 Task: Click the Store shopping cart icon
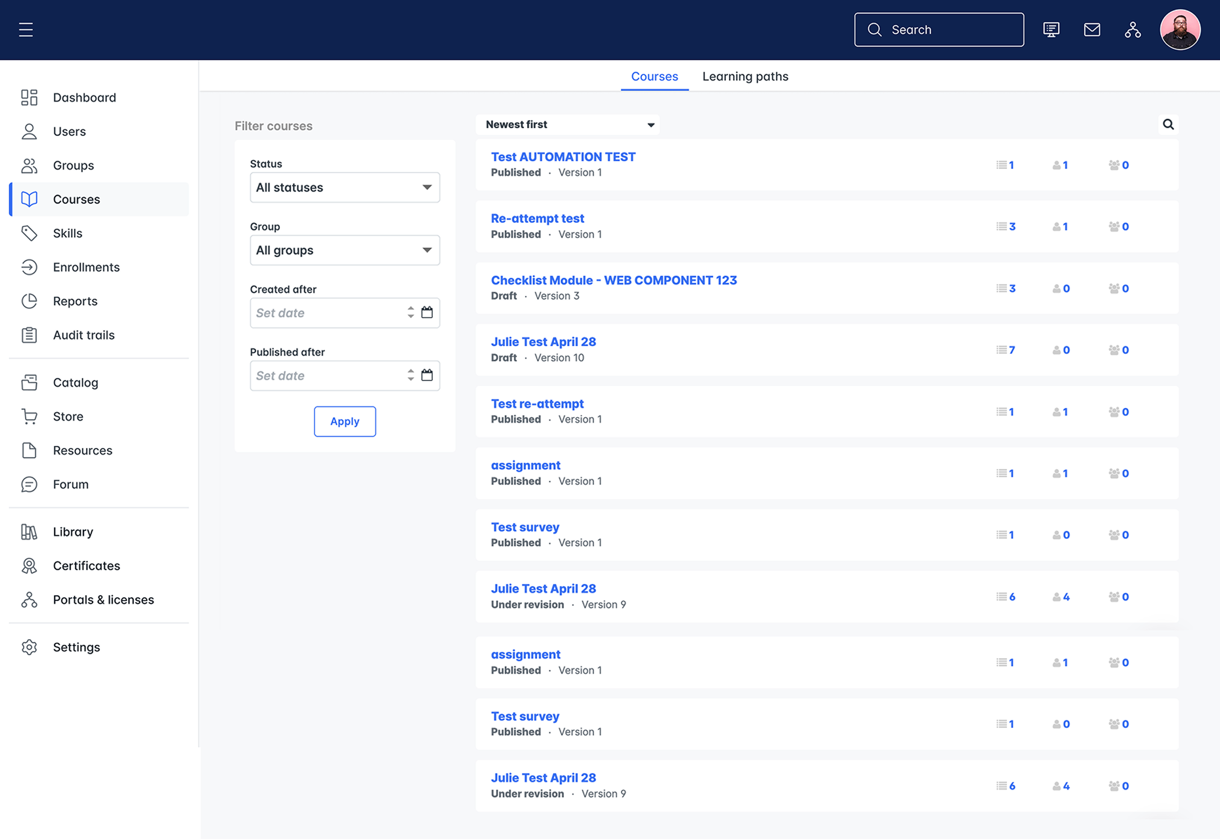pos(29,416)
